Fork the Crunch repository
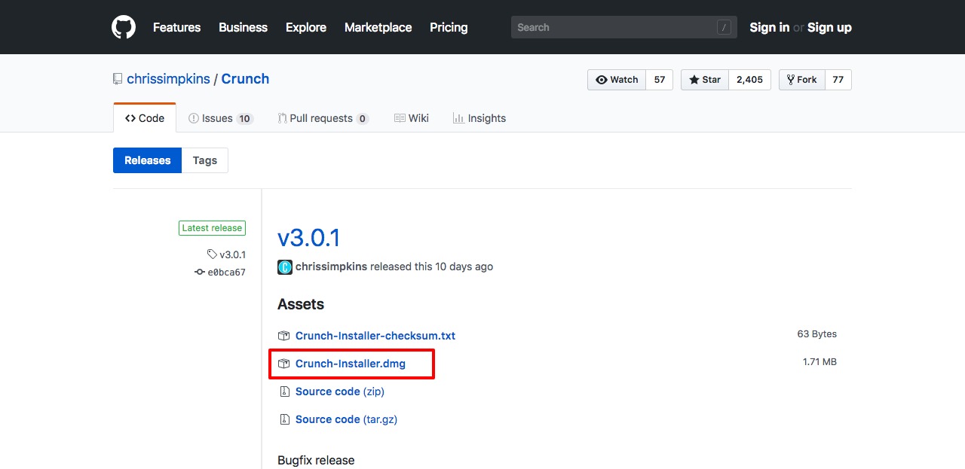This screenshot has height=469, width=965. coord(801,80)
